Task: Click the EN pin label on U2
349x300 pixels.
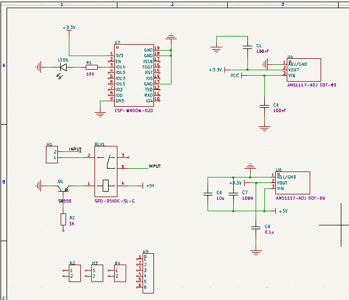Action: [x=118, y=62]
